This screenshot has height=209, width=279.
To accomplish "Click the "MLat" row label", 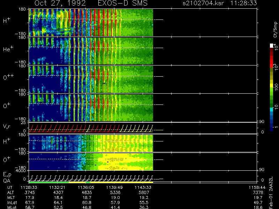I will [12, 207].
